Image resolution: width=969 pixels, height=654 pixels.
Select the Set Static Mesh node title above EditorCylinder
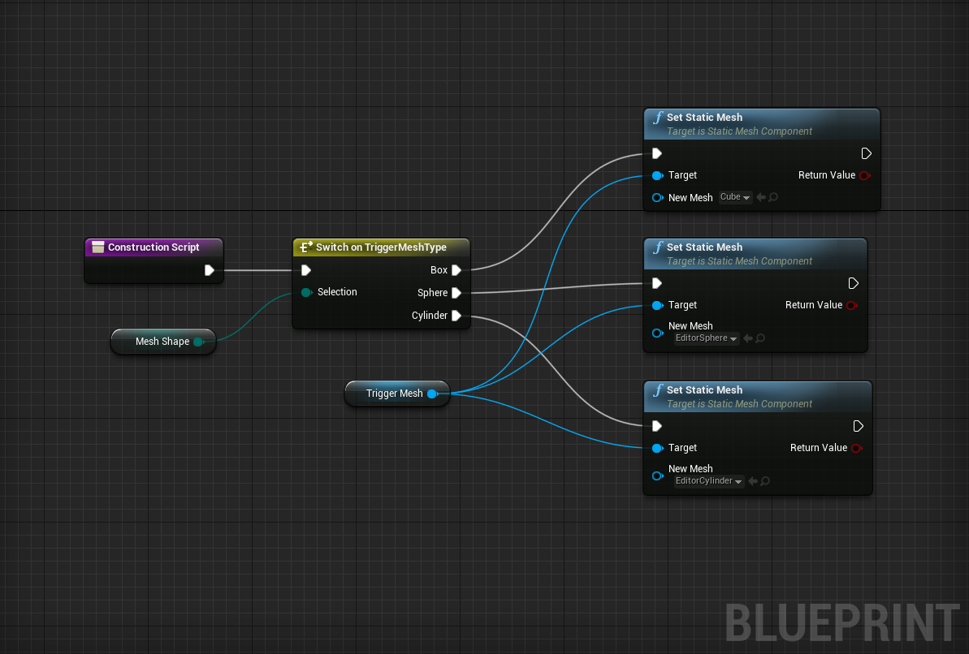click(x=704, y=389)
